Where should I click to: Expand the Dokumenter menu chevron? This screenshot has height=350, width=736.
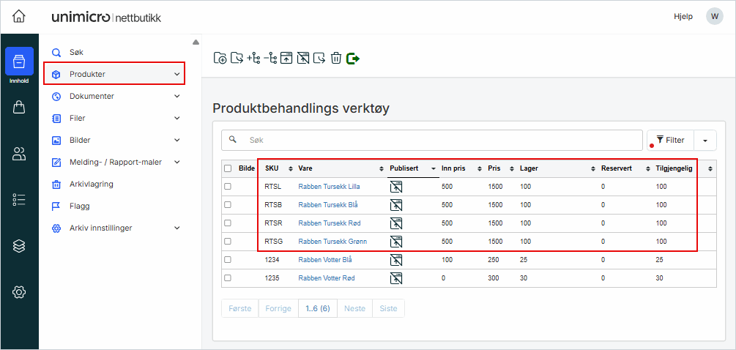[176, 96]
